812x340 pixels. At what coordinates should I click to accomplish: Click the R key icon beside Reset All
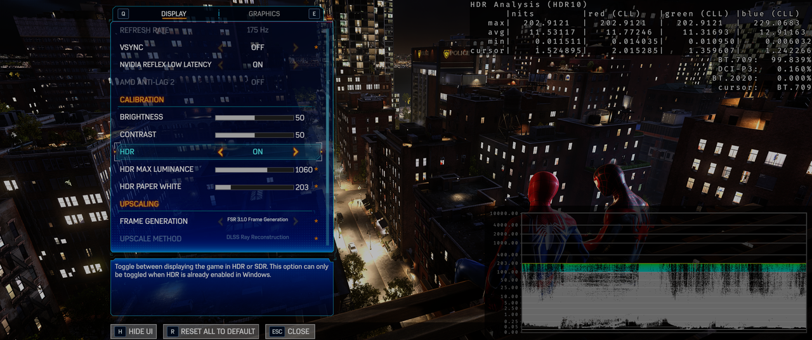(x=172, y=331)
